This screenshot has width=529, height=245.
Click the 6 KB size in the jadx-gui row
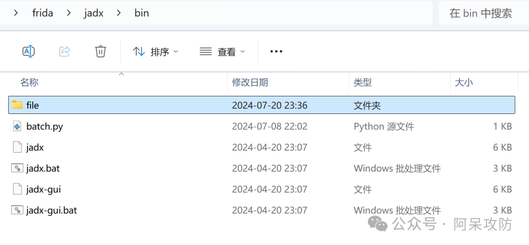click(502, 190)
